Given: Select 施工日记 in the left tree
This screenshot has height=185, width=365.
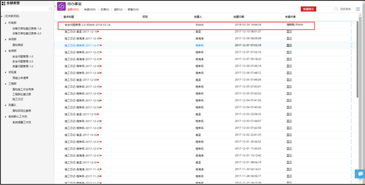Looking at the screenshot, I should (x=18, y=100).
